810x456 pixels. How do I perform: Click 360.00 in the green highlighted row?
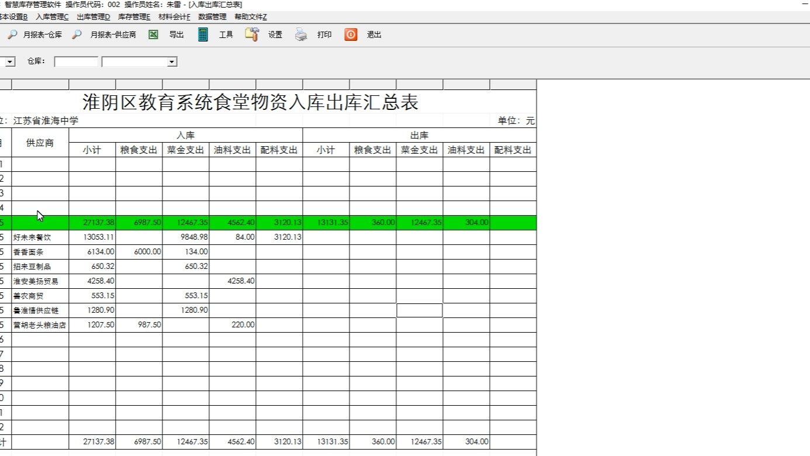click(383, 223)
